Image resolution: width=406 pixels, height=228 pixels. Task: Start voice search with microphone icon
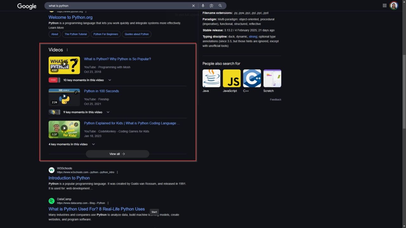coord(203,6)
